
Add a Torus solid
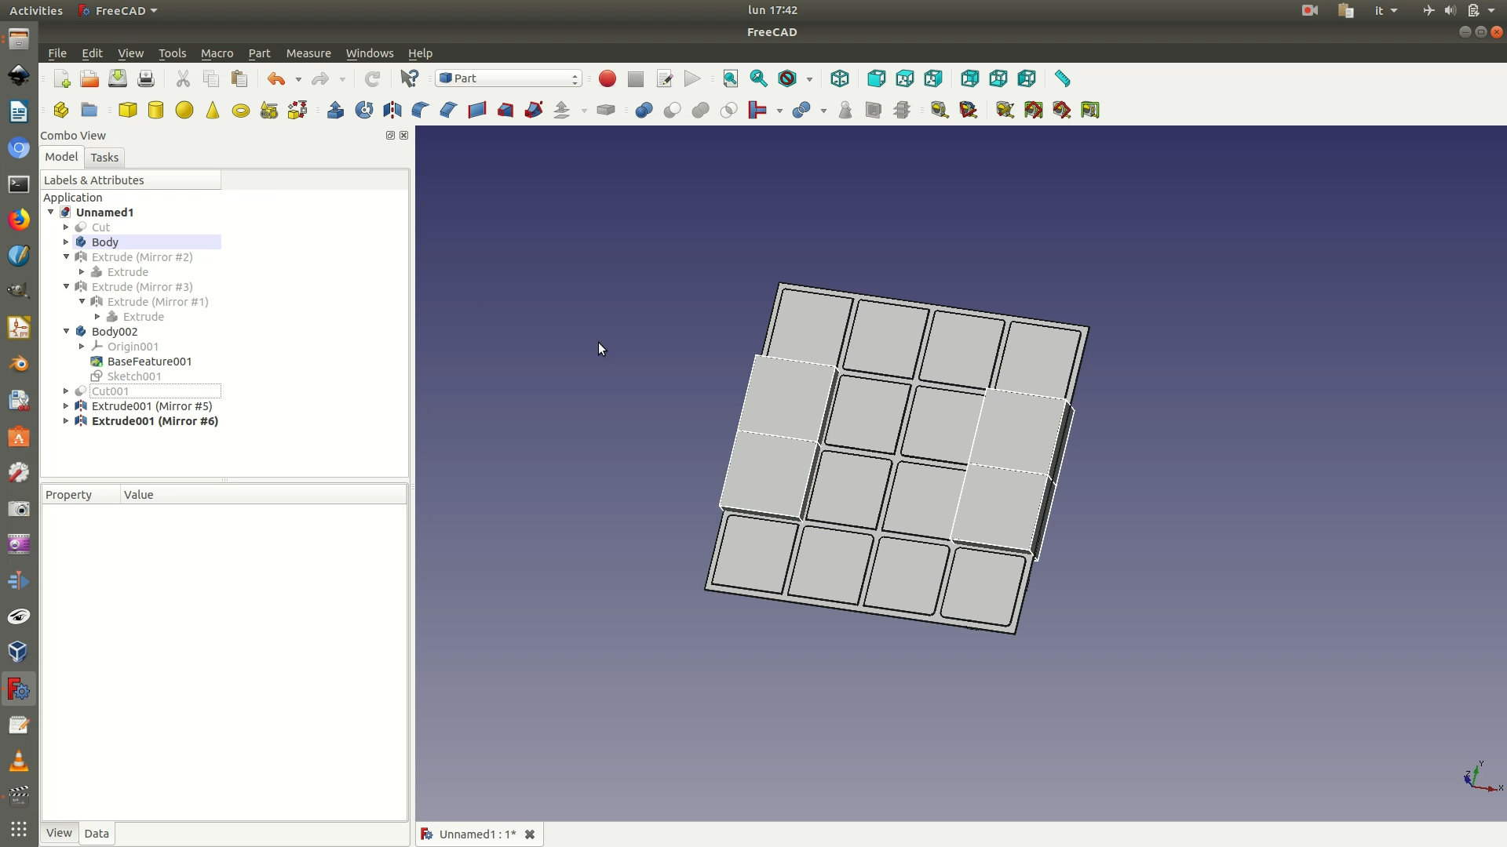click(x=241, y=110)
